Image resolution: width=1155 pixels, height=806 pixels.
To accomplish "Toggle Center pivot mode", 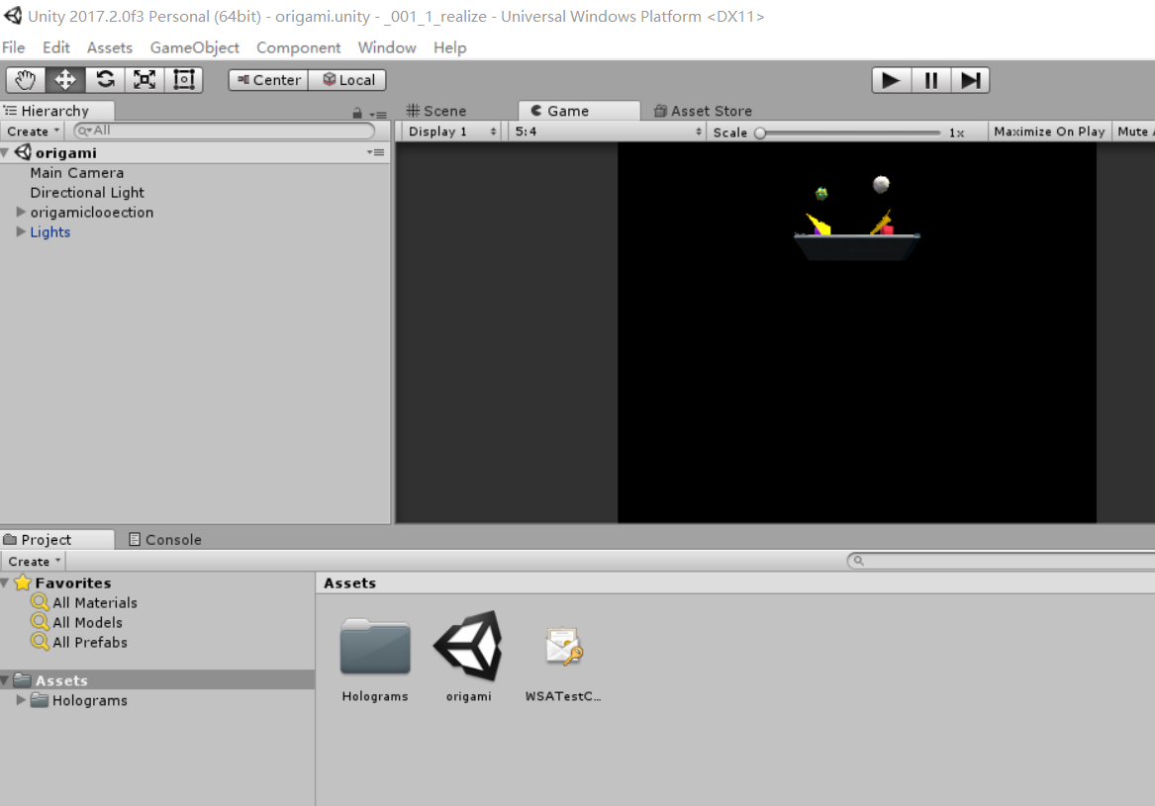I will [267, 79].
